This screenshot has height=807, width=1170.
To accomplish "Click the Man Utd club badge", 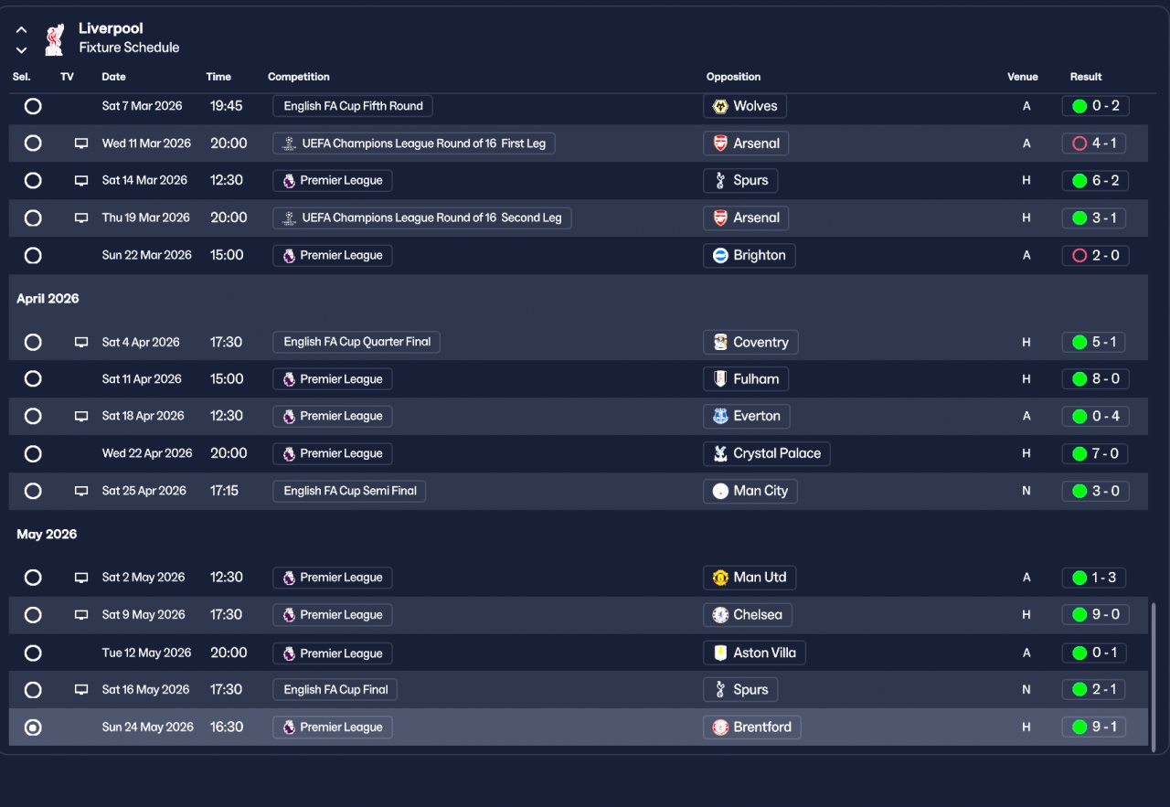I will (720, 579).
